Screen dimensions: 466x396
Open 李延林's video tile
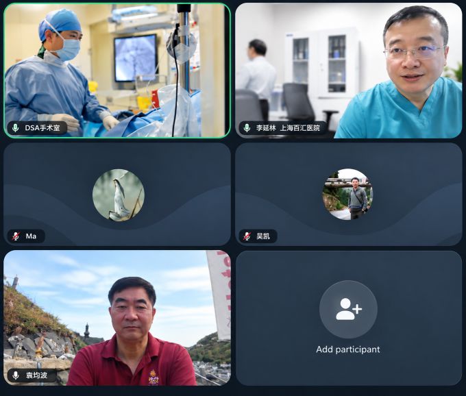click(349, 71)
